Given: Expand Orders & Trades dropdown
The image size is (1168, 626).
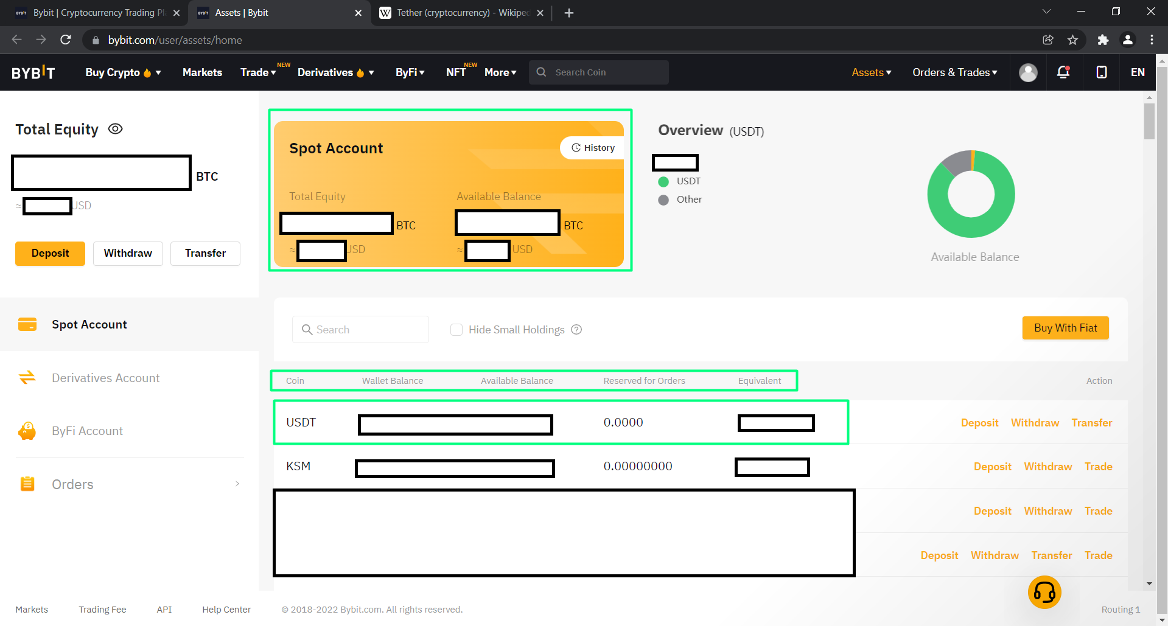Looking at the screenshot, I should pyautogui.click(x=954, y=72).
